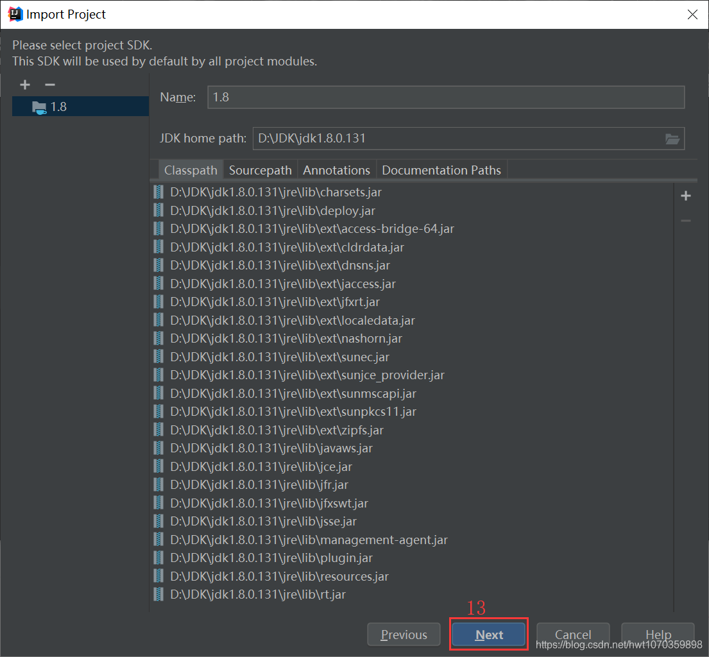Image resolution: width=709 pixels, height=657 pixels.
Task: Select the 1.8 SDK entry
Action: pos(80,107)
